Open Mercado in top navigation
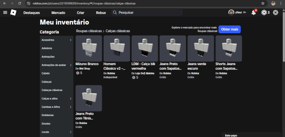The image size is (285, 137). (58, 13)
